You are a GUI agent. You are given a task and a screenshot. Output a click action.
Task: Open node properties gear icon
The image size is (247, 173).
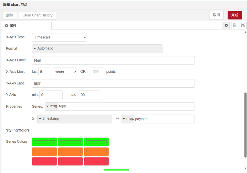226,25
